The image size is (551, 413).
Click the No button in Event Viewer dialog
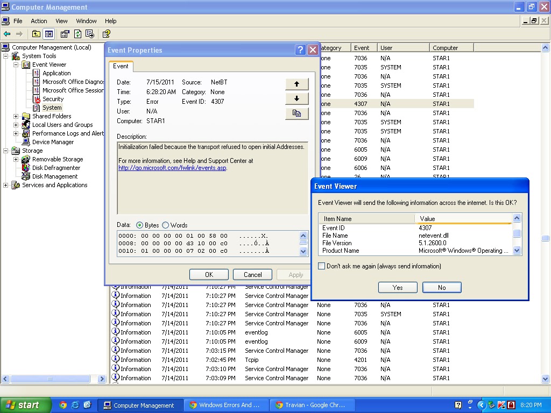pos(441,287)
